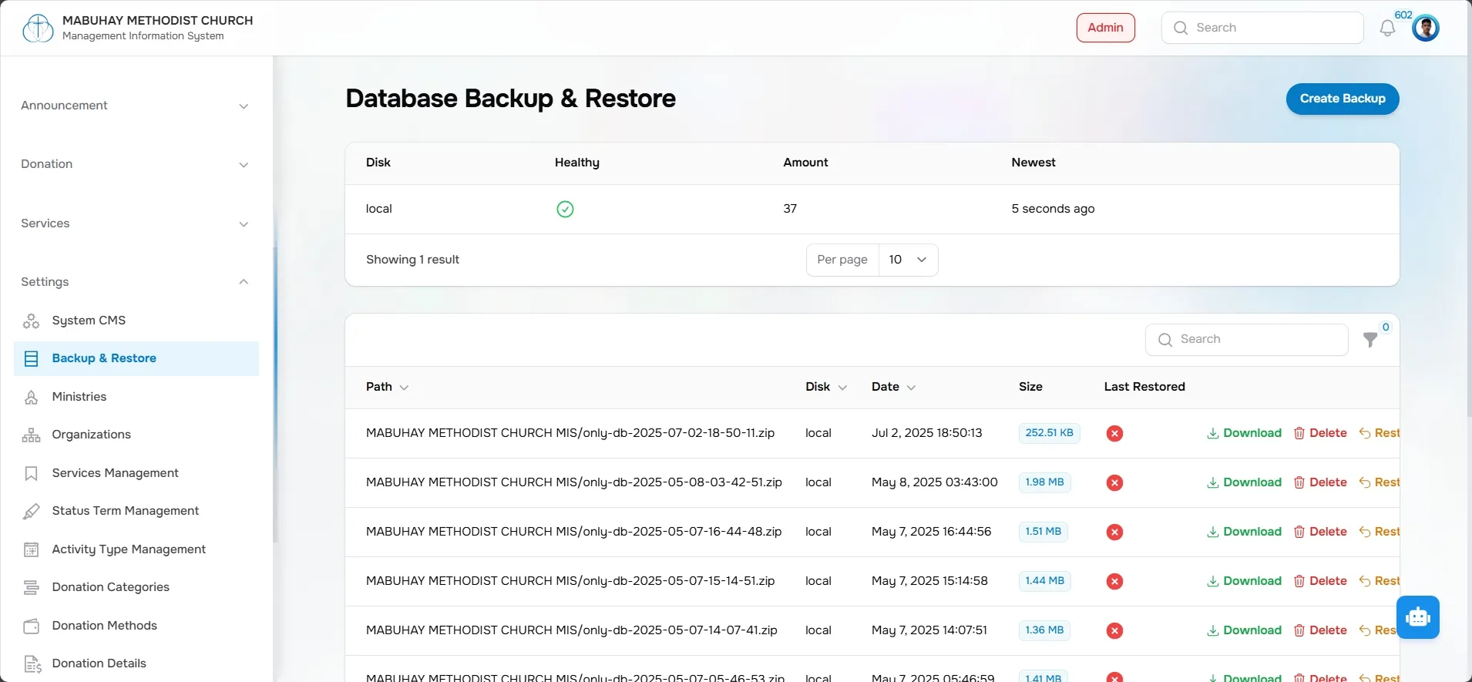The height and width of the screenshot is (682, 1472).
Task: Click the Activity Type calendar icon
Action: click(x=31, y=549)
